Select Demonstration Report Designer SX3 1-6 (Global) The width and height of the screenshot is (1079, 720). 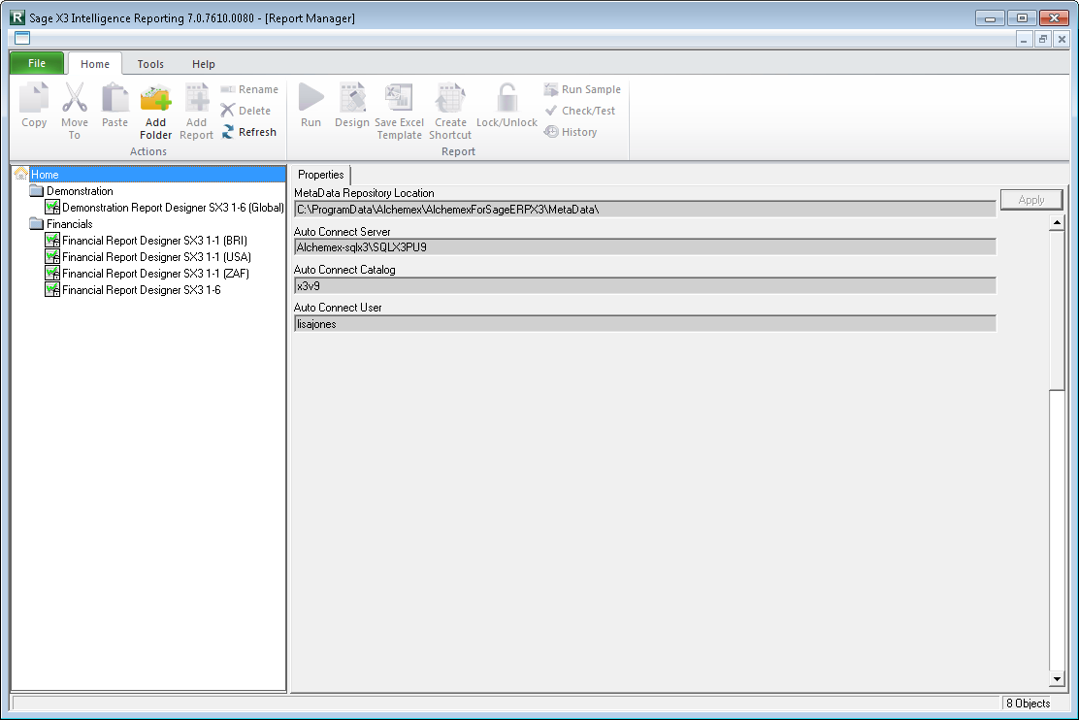(x=173, y=208)
